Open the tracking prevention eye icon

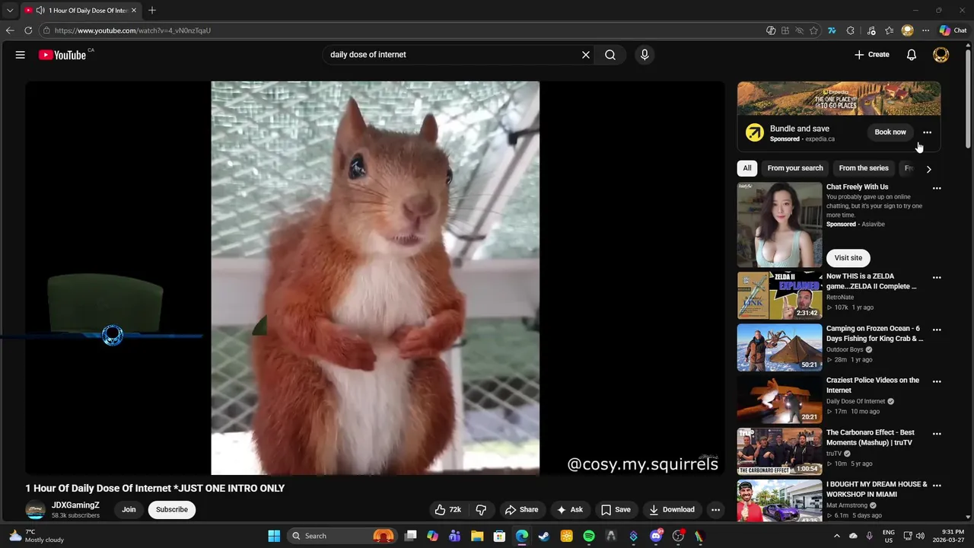[800, 30]
